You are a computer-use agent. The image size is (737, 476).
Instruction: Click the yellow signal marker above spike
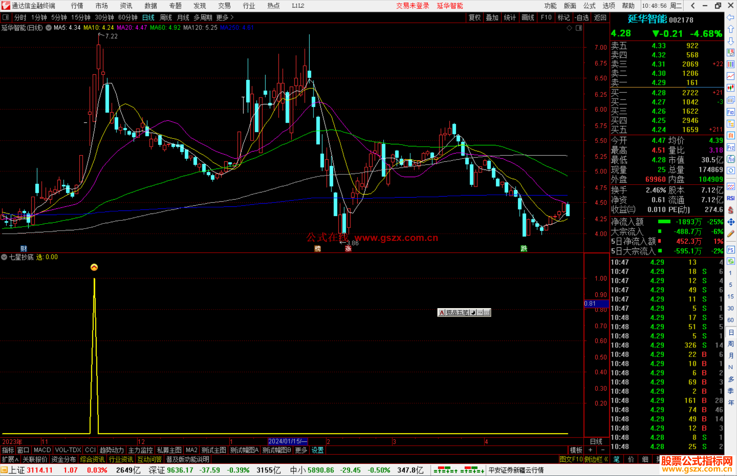94,267
